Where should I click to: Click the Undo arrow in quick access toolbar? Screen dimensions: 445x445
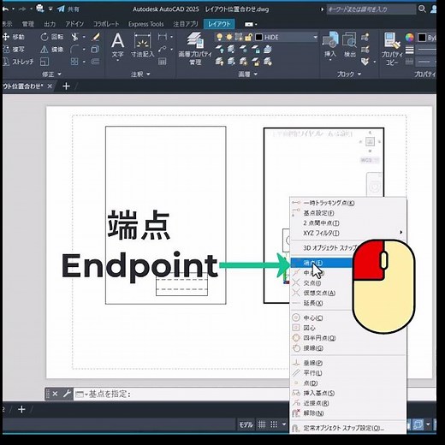tap(6, 9)
